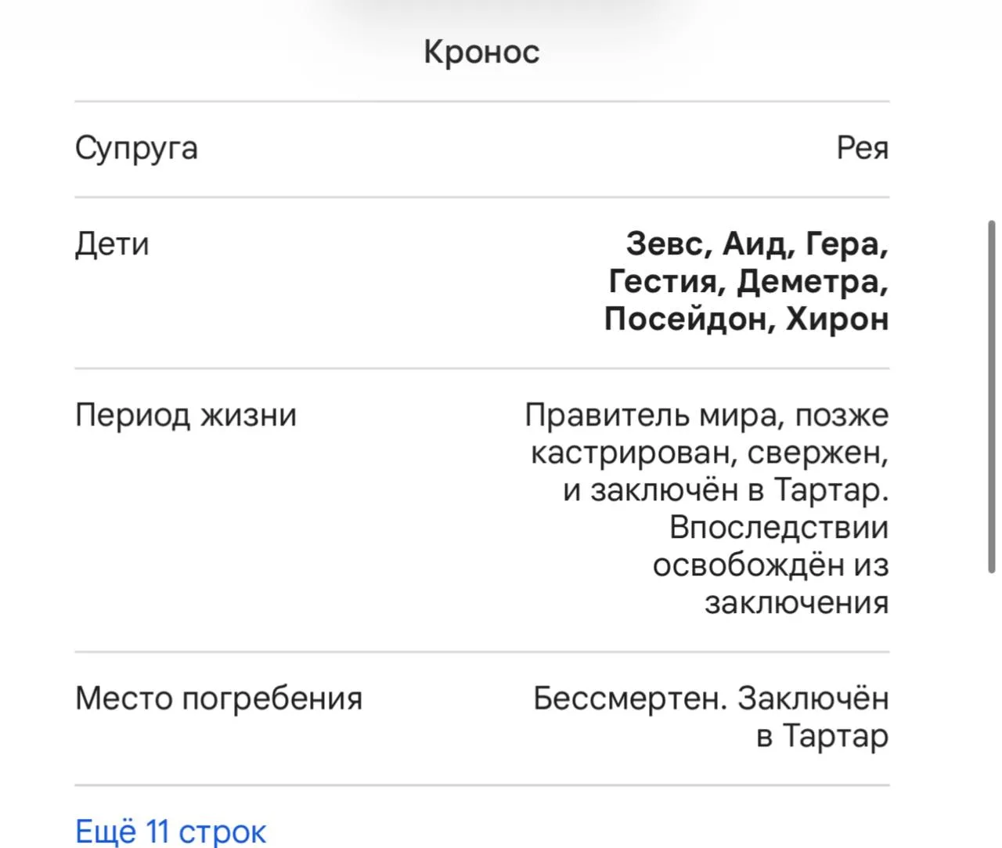The width and height of the screenshot is (1002, 848).
Task: Open the "Зевс" child entry
Action: [x=664, y=244]
